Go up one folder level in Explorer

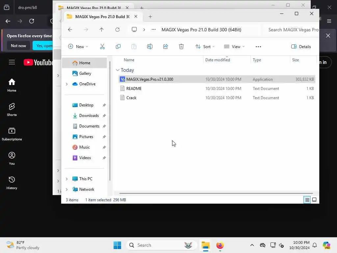101,30
